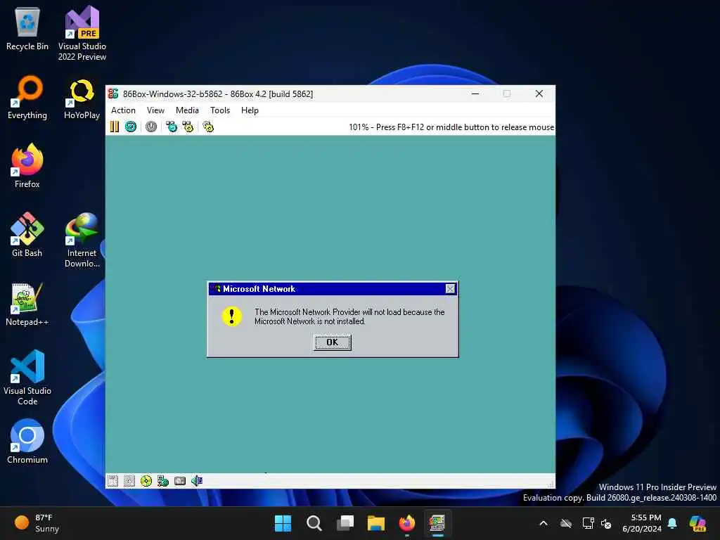Close the Microsoft Network dialog
720x540 pixels.
pos(451,288)
